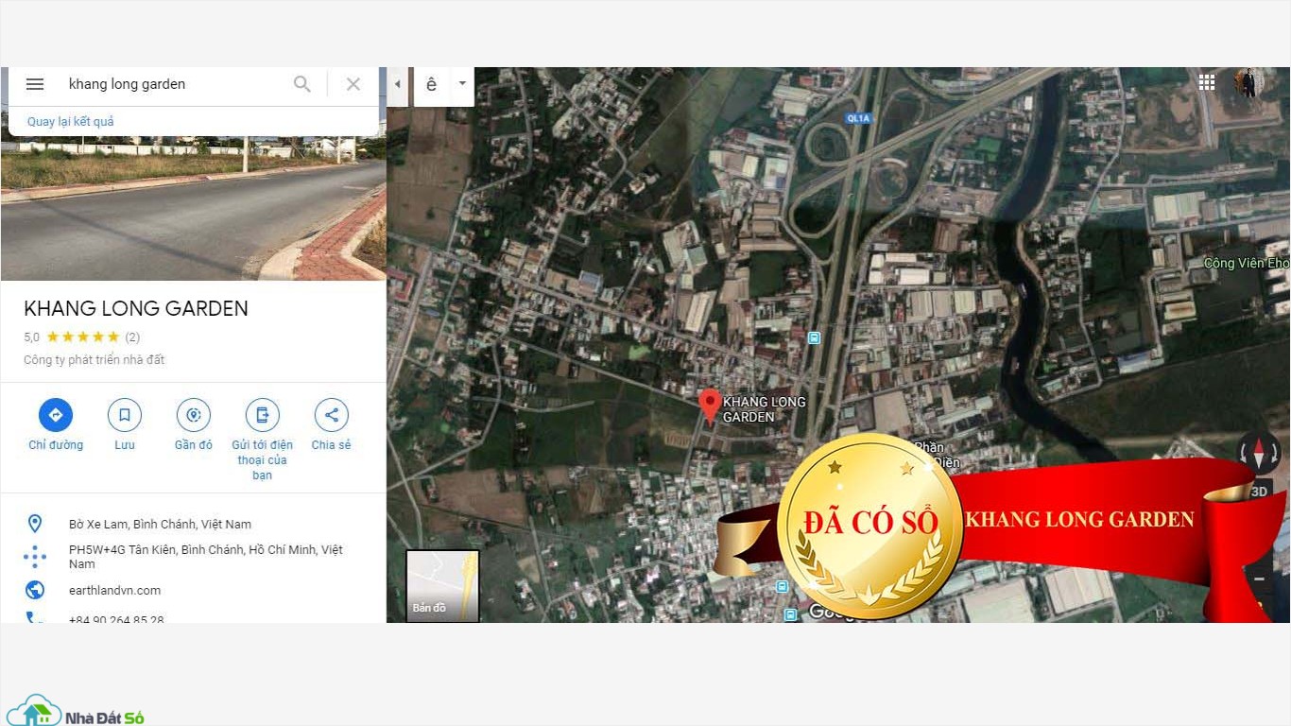Open the Google apps grid
1291x726 pixels.
1207,82
